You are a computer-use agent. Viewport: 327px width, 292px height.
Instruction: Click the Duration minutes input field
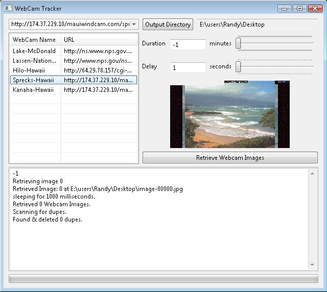(x=188, y=44)
